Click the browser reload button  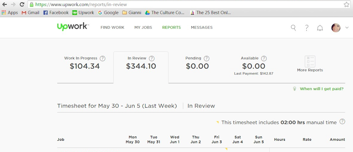tap(22, 4)
